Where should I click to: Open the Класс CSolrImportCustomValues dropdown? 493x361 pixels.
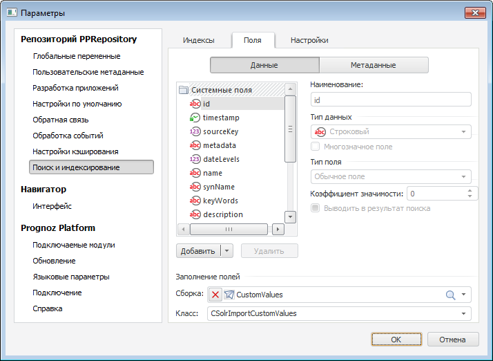[x=464, y=313]
